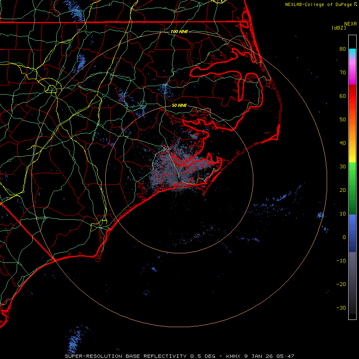Click the -10 value on the dBZ scale

(341, 261)
